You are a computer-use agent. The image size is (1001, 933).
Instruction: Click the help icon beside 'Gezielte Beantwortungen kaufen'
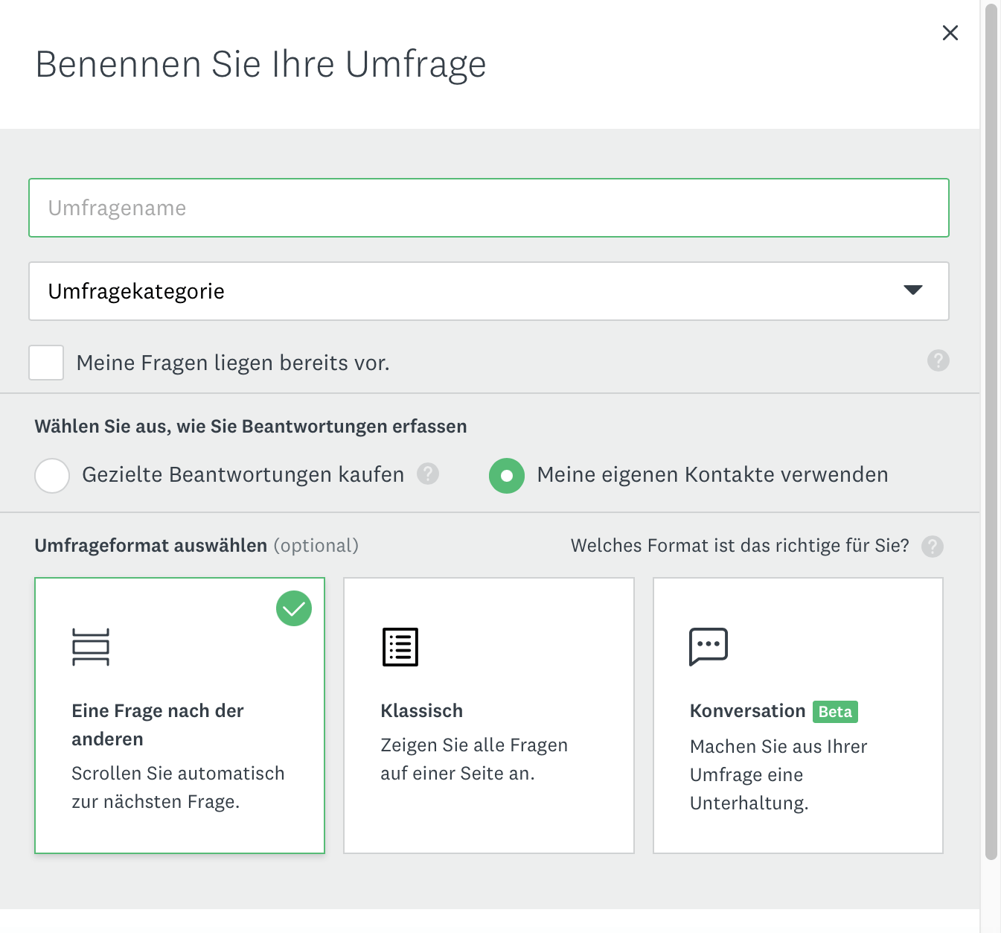click(427, 474)
